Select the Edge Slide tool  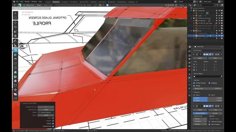pyautogui.click(x=15, y=85)
